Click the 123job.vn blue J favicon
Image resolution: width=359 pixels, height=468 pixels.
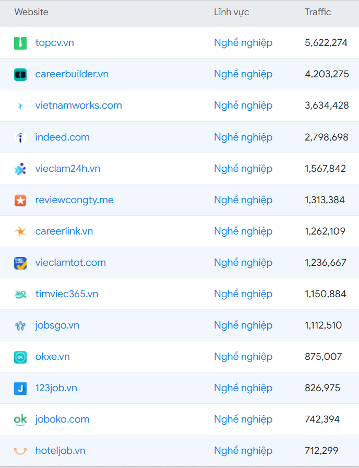pos(20,388)
